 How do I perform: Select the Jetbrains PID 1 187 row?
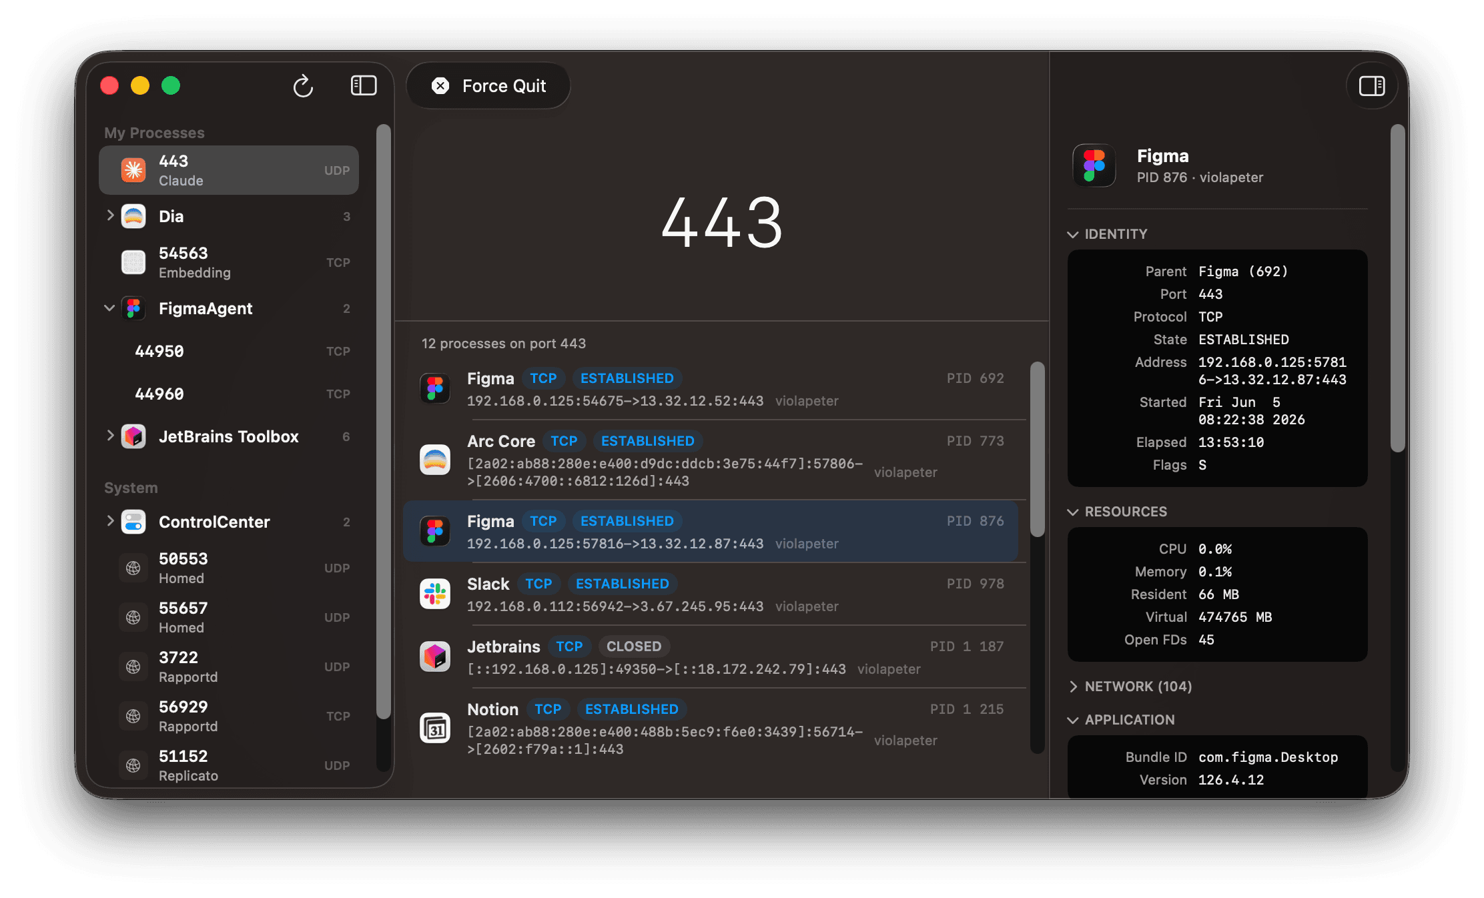click(711, 656)
